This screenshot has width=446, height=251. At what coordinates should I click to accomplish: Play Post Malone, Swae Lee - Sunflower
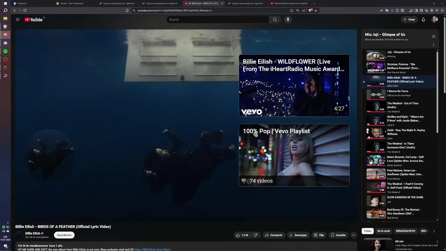[x=399, y=174]
